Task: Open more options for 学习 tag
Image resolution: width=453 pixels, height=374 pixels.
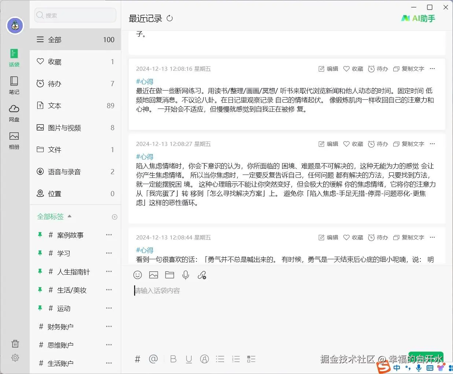Action: [x=109, y=253]
